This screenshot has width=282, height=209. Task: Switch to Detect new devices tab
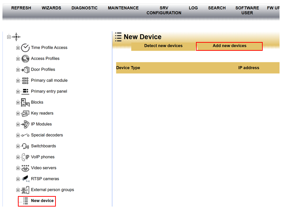point(163,46)
